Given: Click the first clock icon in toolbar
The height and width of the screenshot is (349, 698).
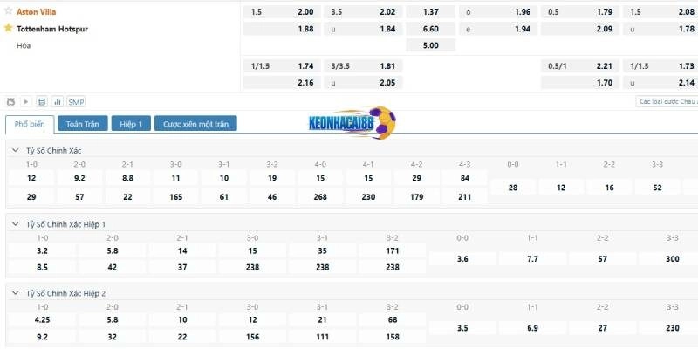Looking at the screenshot, I should pyautogui.click(x=10, y=101).
